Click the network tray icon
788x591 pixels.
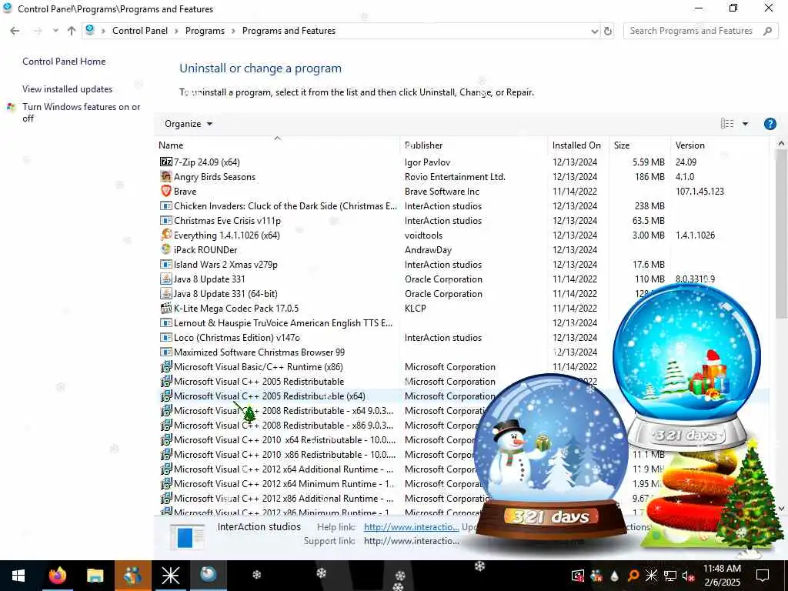point(669,576)
